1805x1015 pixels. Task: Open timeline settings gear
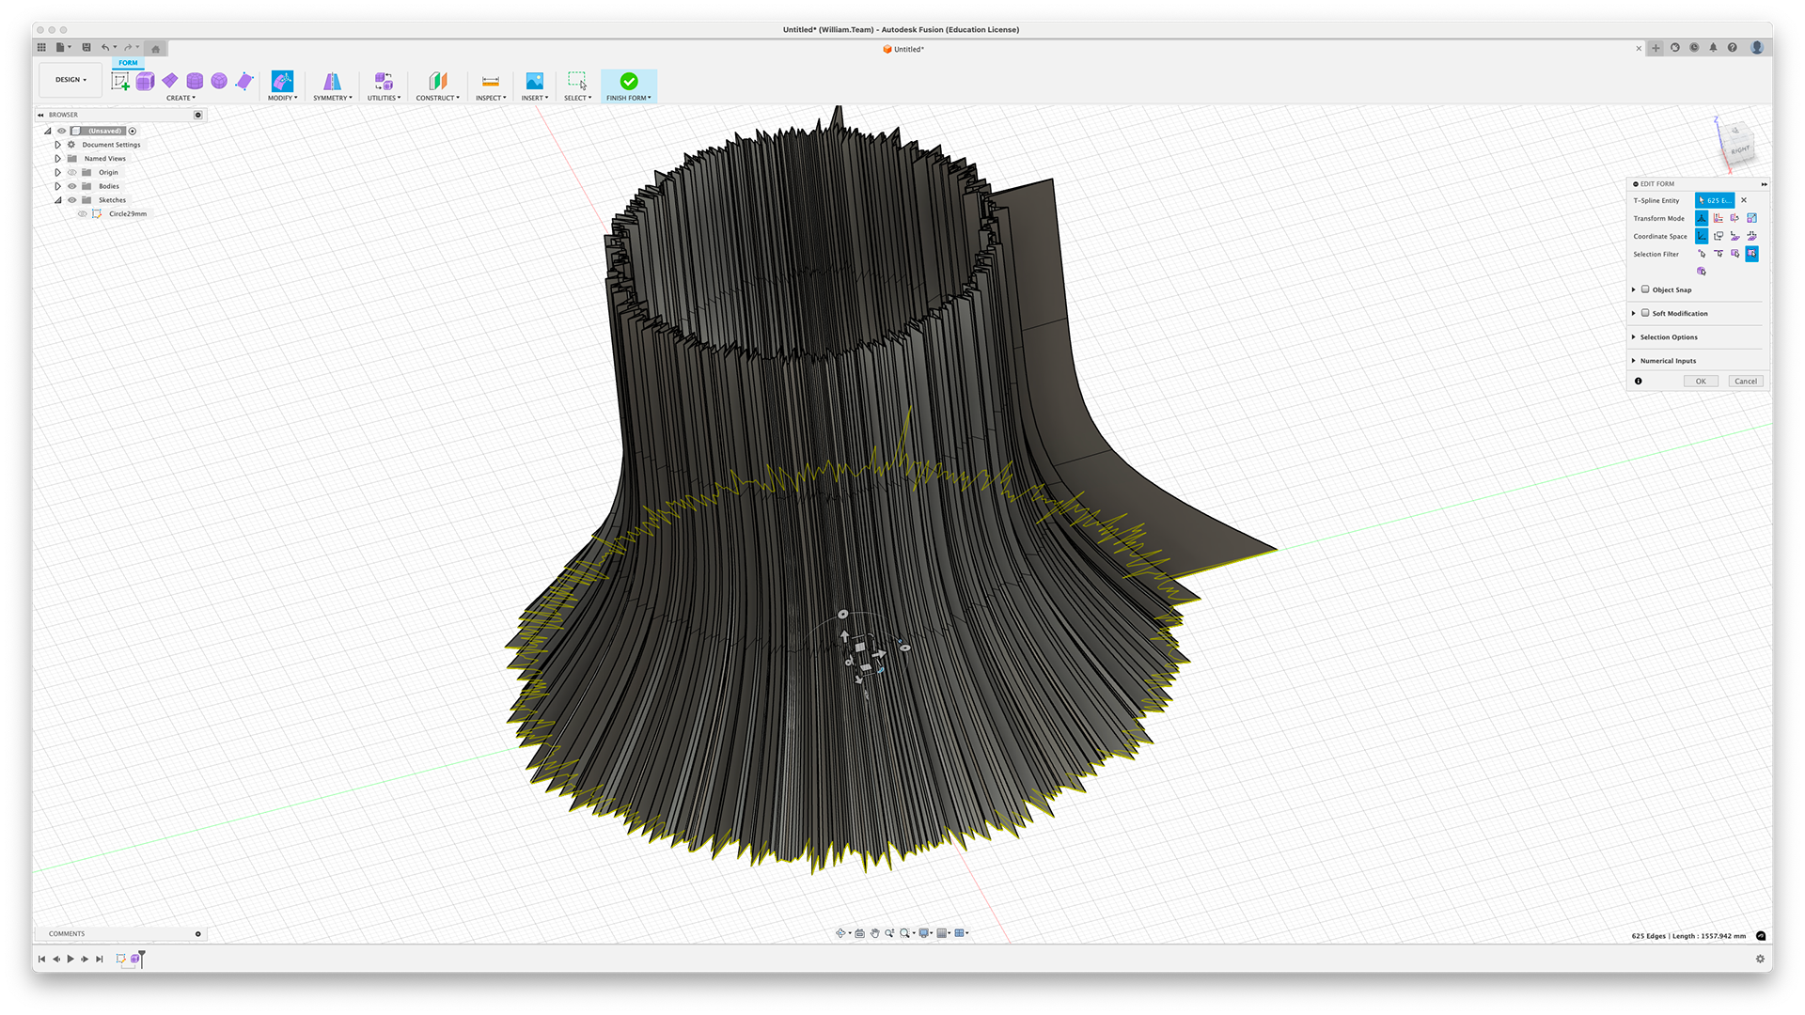[x=1760, y=959]
